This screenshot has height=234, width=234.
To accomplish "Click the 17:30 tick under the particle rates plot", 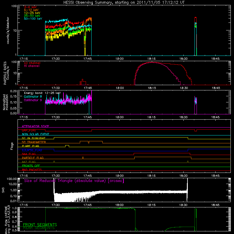I will pos(56,88).
